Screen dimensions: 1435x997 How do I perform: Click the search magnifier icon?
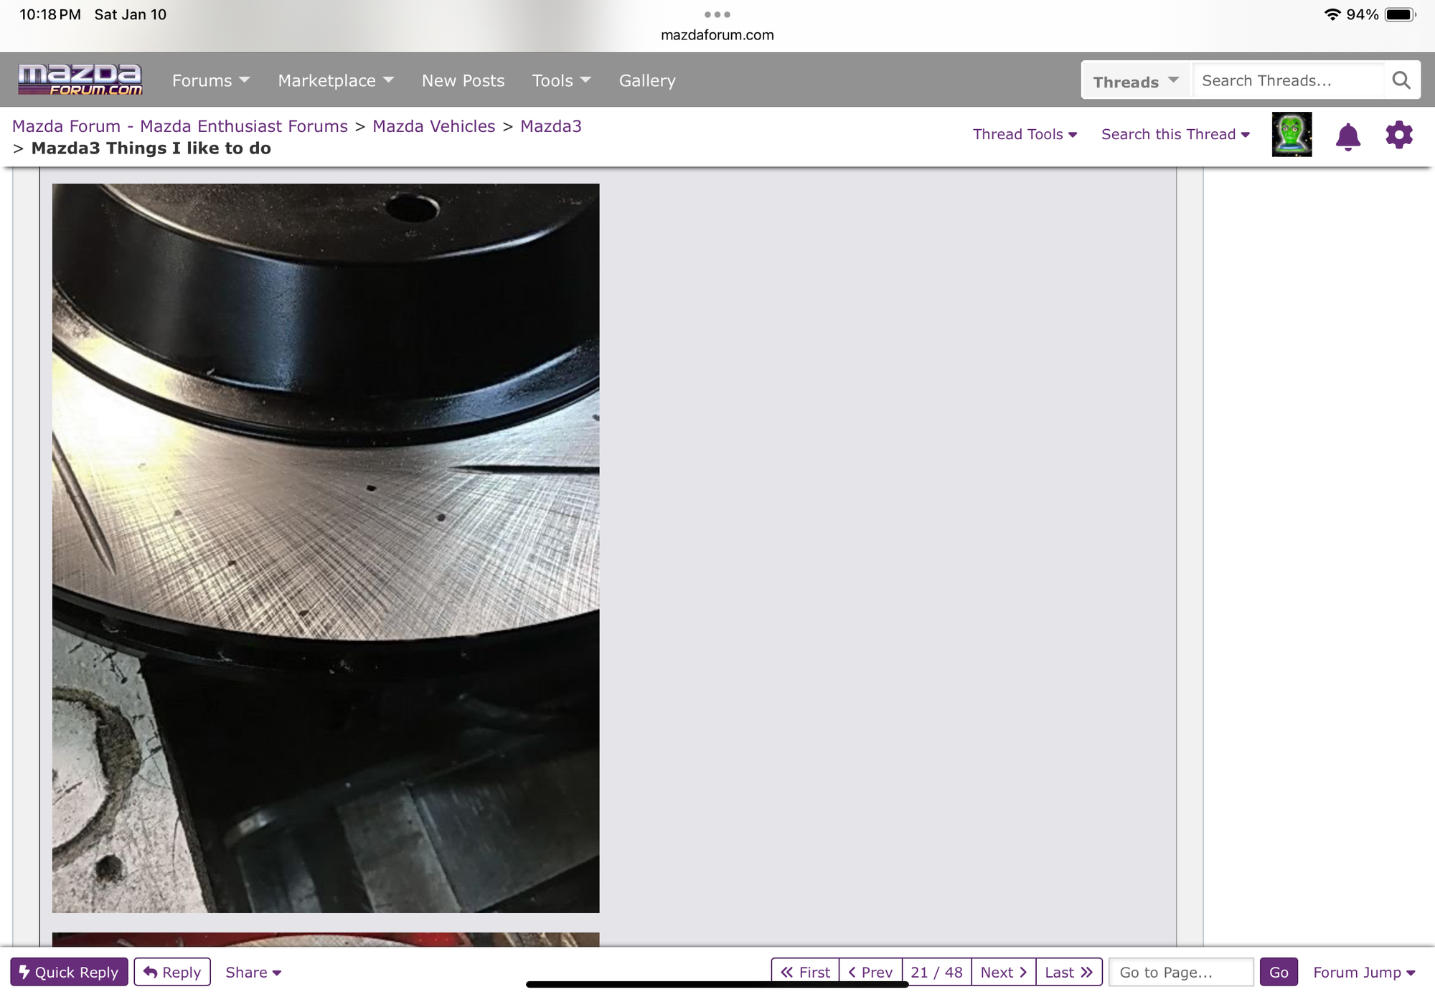click(x=1401, y=80)
